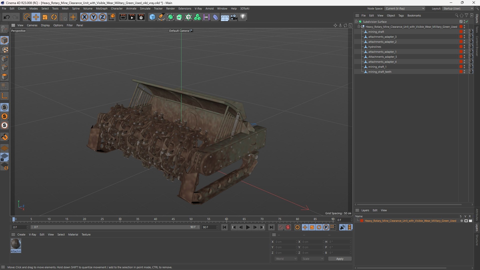This screenshot has width=480, height=270.
Task: Enable Snap S icon in sidebar
Action: pyautogui.click(x=4, y=107)
